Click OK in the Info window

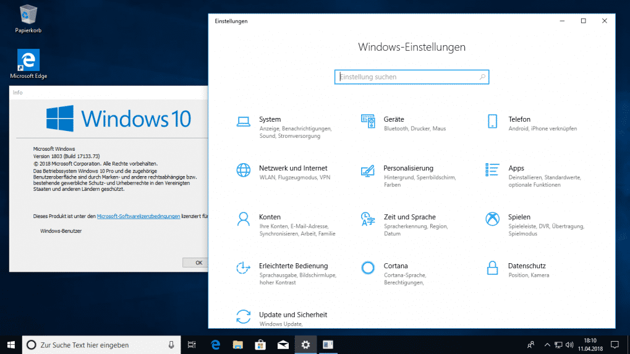tap(195, 263)
